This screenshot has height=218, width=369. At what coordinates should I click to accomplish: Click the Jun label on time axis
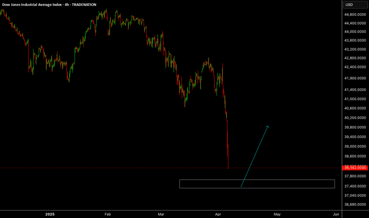336,214
